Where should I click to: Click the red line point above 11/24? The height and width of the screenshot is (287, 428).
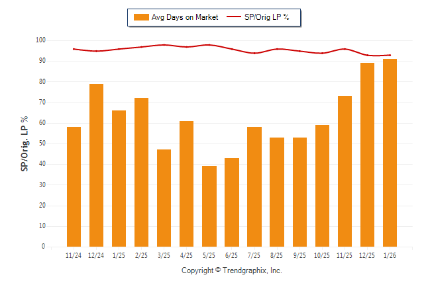point(74,49)
